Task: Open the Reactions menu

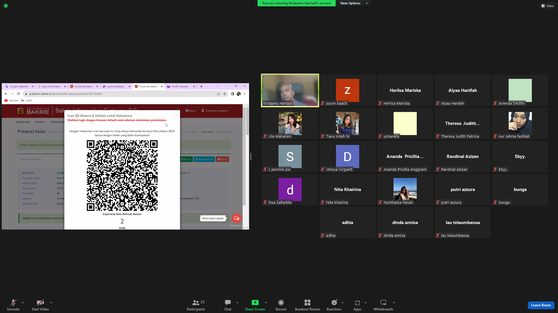Action: (334, 305)
